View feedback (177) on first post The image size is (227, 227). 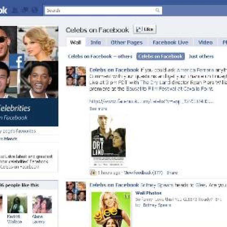click(x=143, y=173)
